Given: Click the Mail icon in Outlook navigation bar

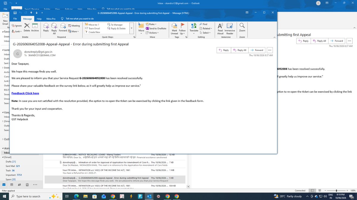Looking at the screenshot, I should pos(4,185).
